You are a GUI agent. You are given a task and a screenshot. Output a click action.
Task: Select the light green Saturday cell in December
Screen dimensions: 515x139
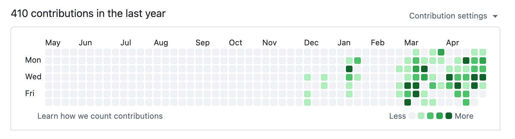[x=307, y=102]
